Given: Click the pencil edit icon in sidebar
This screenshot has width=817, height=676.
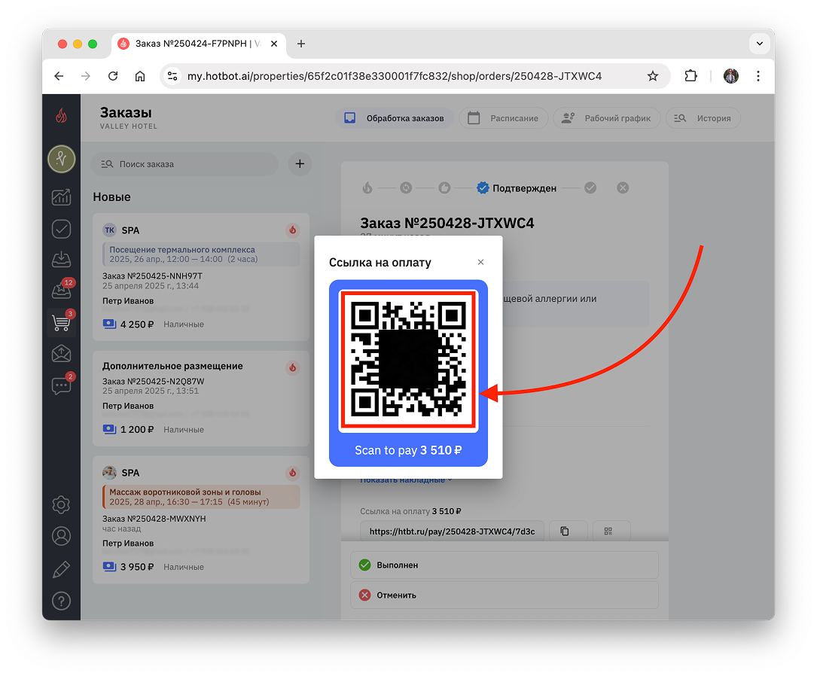Looking at the screenshot, I should (x=62, y=568).
